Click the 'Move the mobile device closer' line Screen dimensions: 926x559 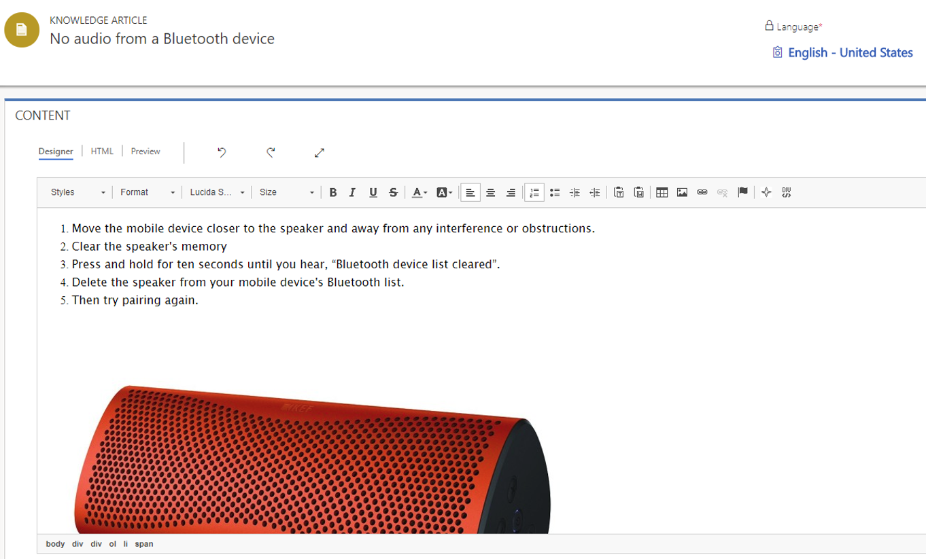pos(333,229)
